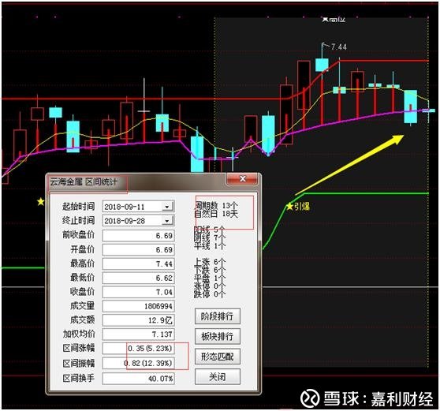Viewport: 440px width, 411px height.
Task: Select the 终止时间 date field 2018-09-28
Action: (x=138, y=221)
